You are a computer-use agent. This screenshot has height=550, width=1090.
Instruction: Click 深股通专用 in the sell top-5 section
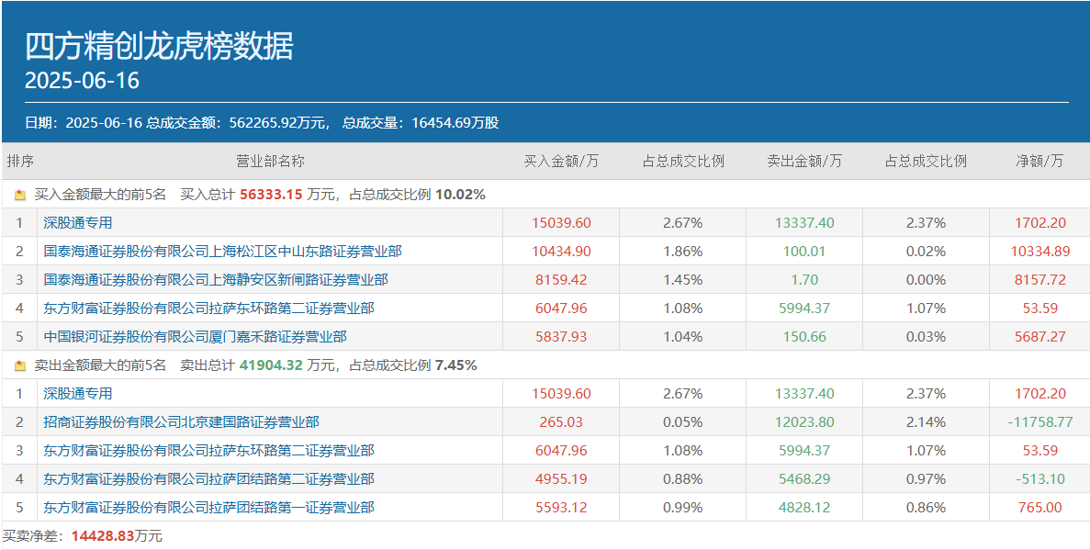point(78,394)
